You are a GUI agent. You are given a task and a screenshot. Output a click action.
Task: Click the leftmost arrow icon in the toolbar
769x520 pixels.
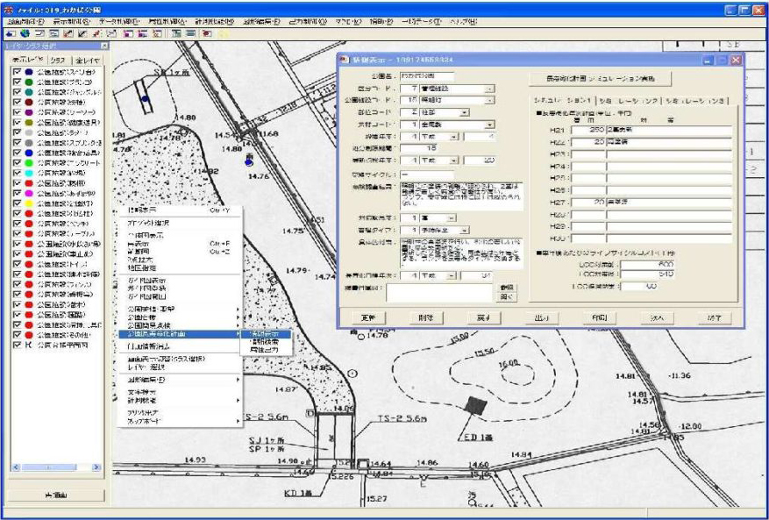coord(10,33)
